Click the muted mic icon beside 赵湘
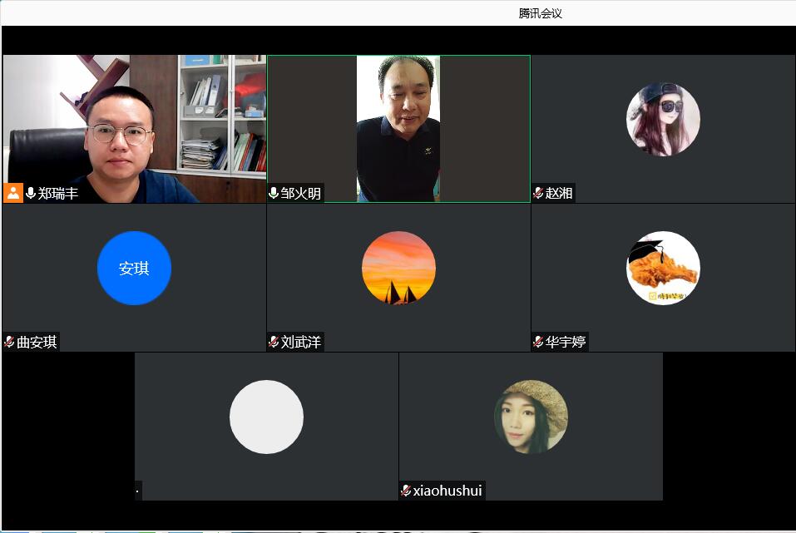Screen dimensions: 796x533 (x=538, y=193)
